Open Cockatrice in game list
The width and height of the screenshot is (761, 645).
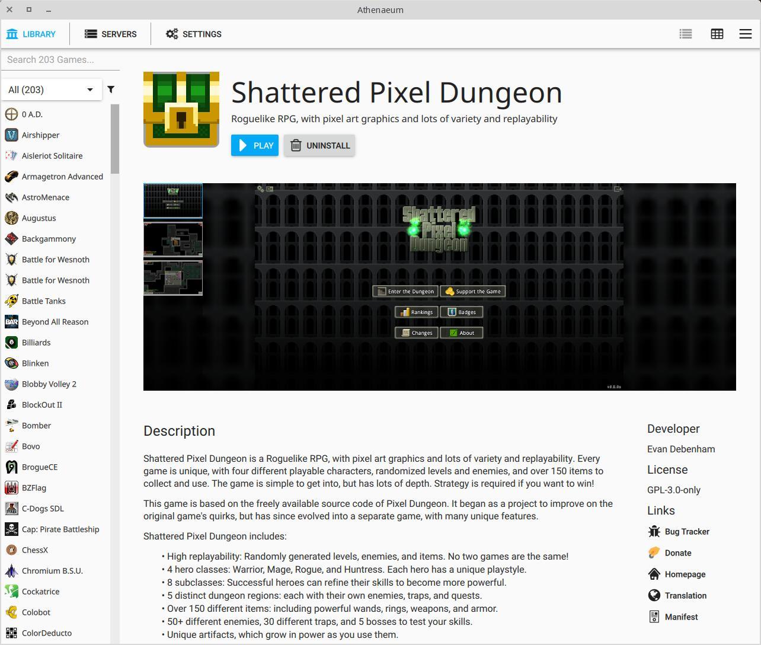coord(55,591)
